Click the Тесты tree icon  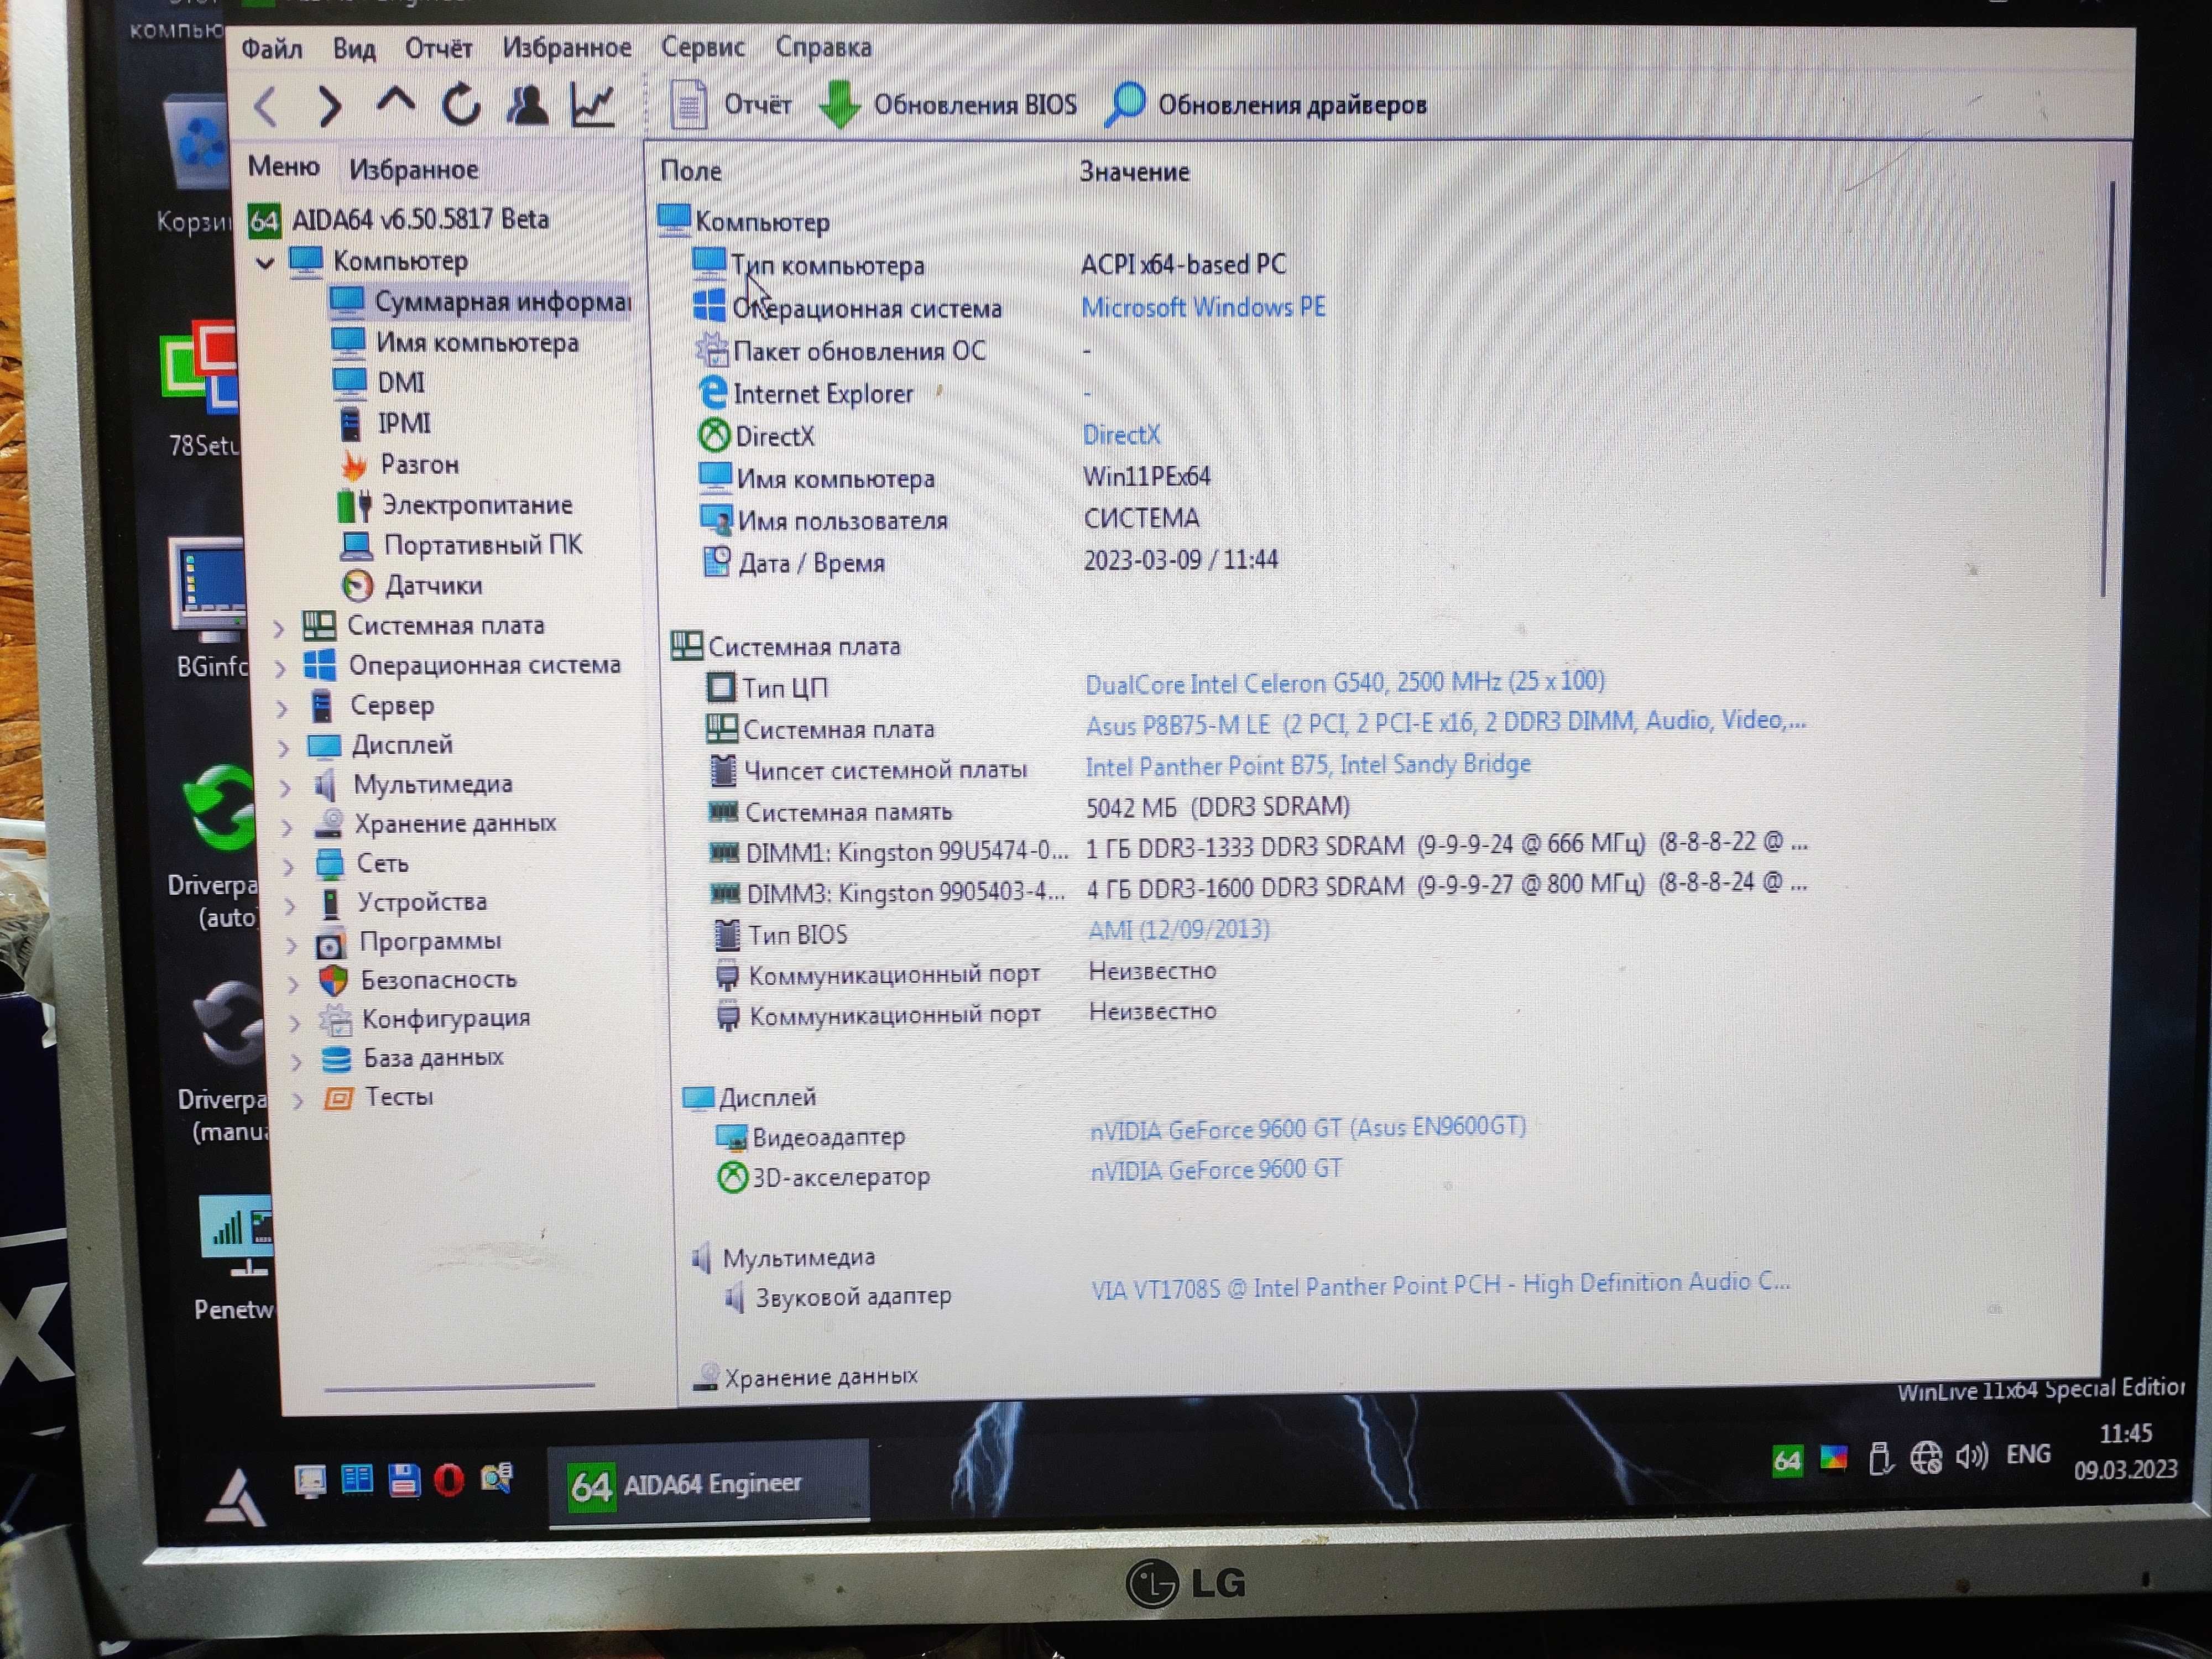(x=338, y=1099)
